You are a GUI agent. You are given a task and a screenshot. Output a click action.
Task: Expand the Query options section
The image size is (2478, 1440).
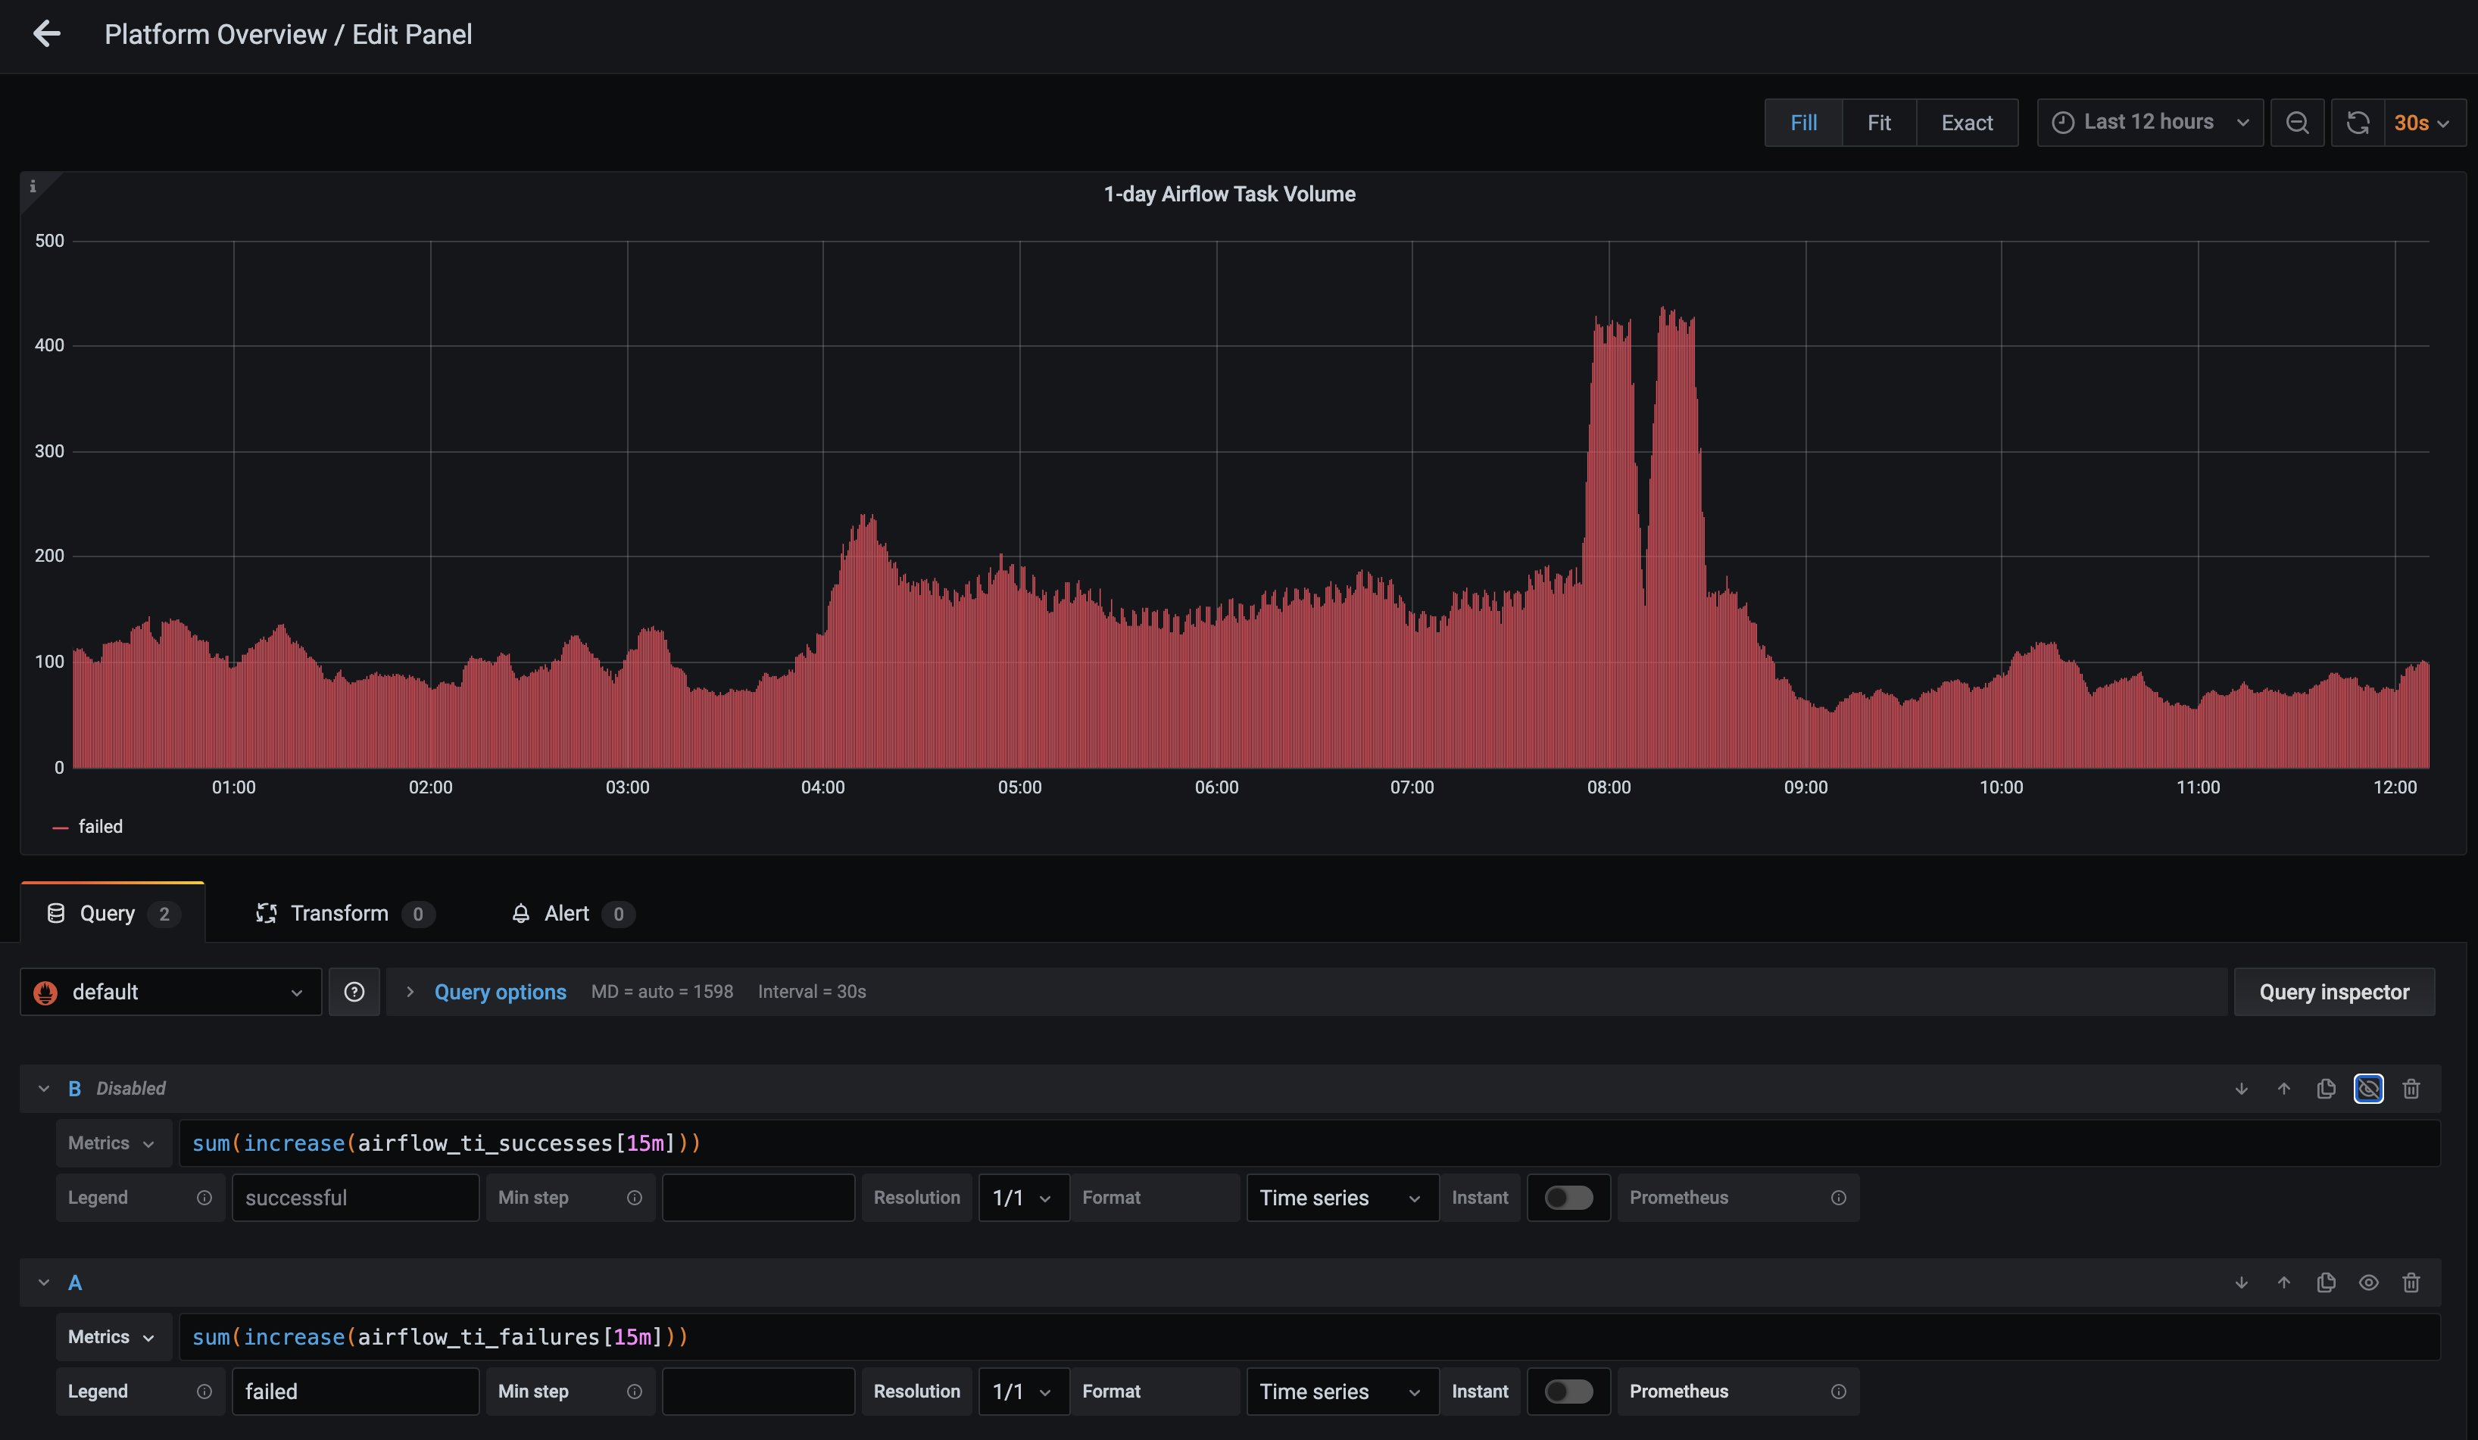coord(501,991)
